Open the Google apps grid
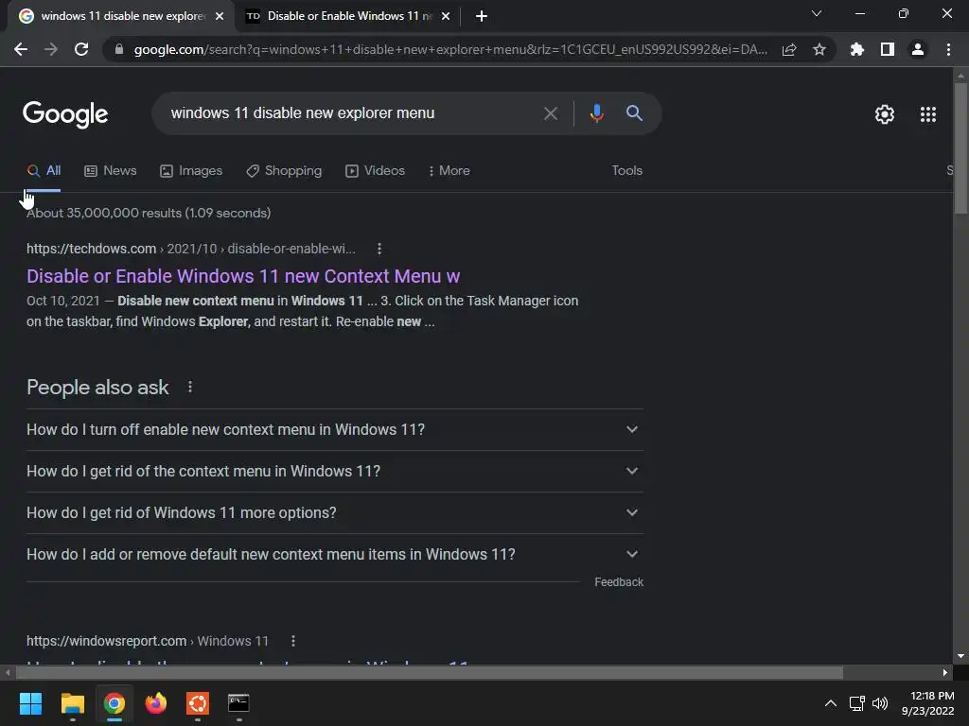969x726 pixels. click(x=928, y=114)
